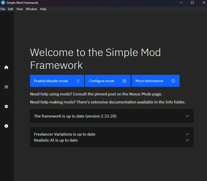The height and width of the screenshot is (181, 207).
Task: Open the Edit menu
Action: 11,9
